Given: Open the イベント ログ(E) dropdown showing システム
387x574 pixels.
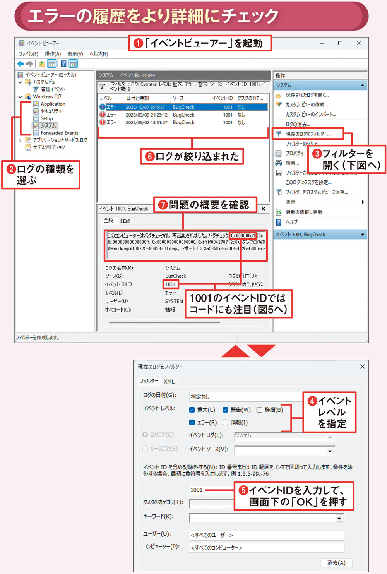Looking at the screenshot, I should pyautogui.click(x=284, y=436).
